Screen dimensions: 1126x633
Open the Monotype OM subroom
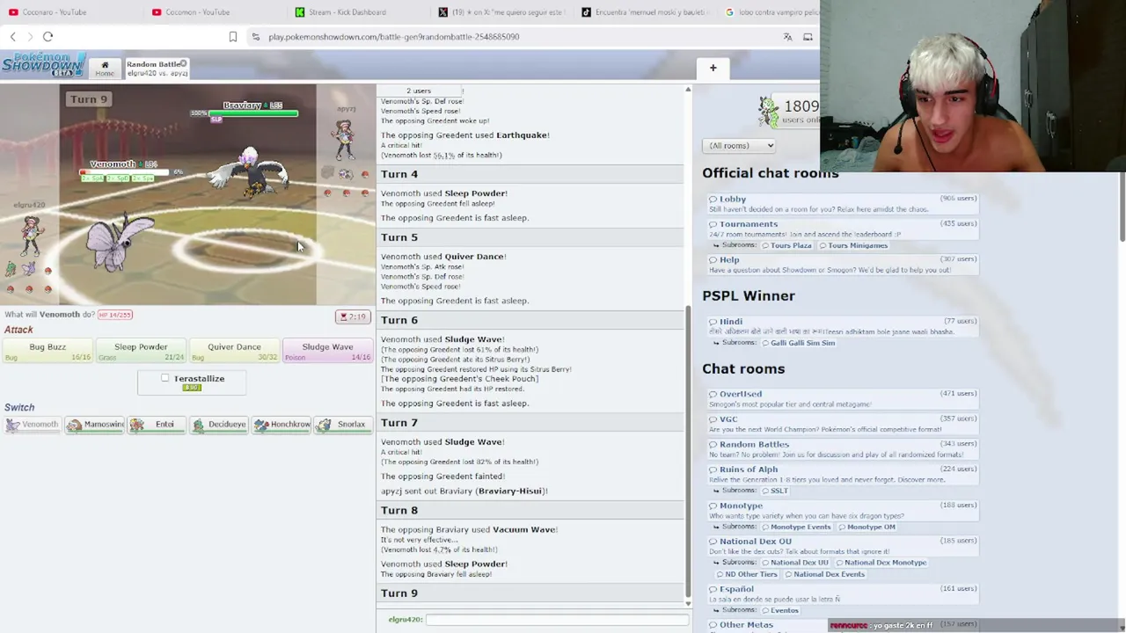click(867, 527)
